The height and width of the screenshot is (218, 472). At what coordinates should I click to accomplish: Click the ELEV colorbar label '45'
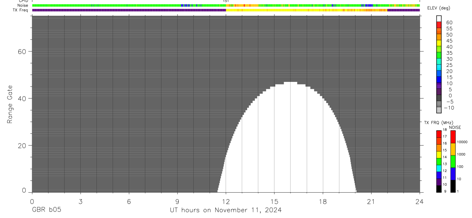[x=449, y=41]
